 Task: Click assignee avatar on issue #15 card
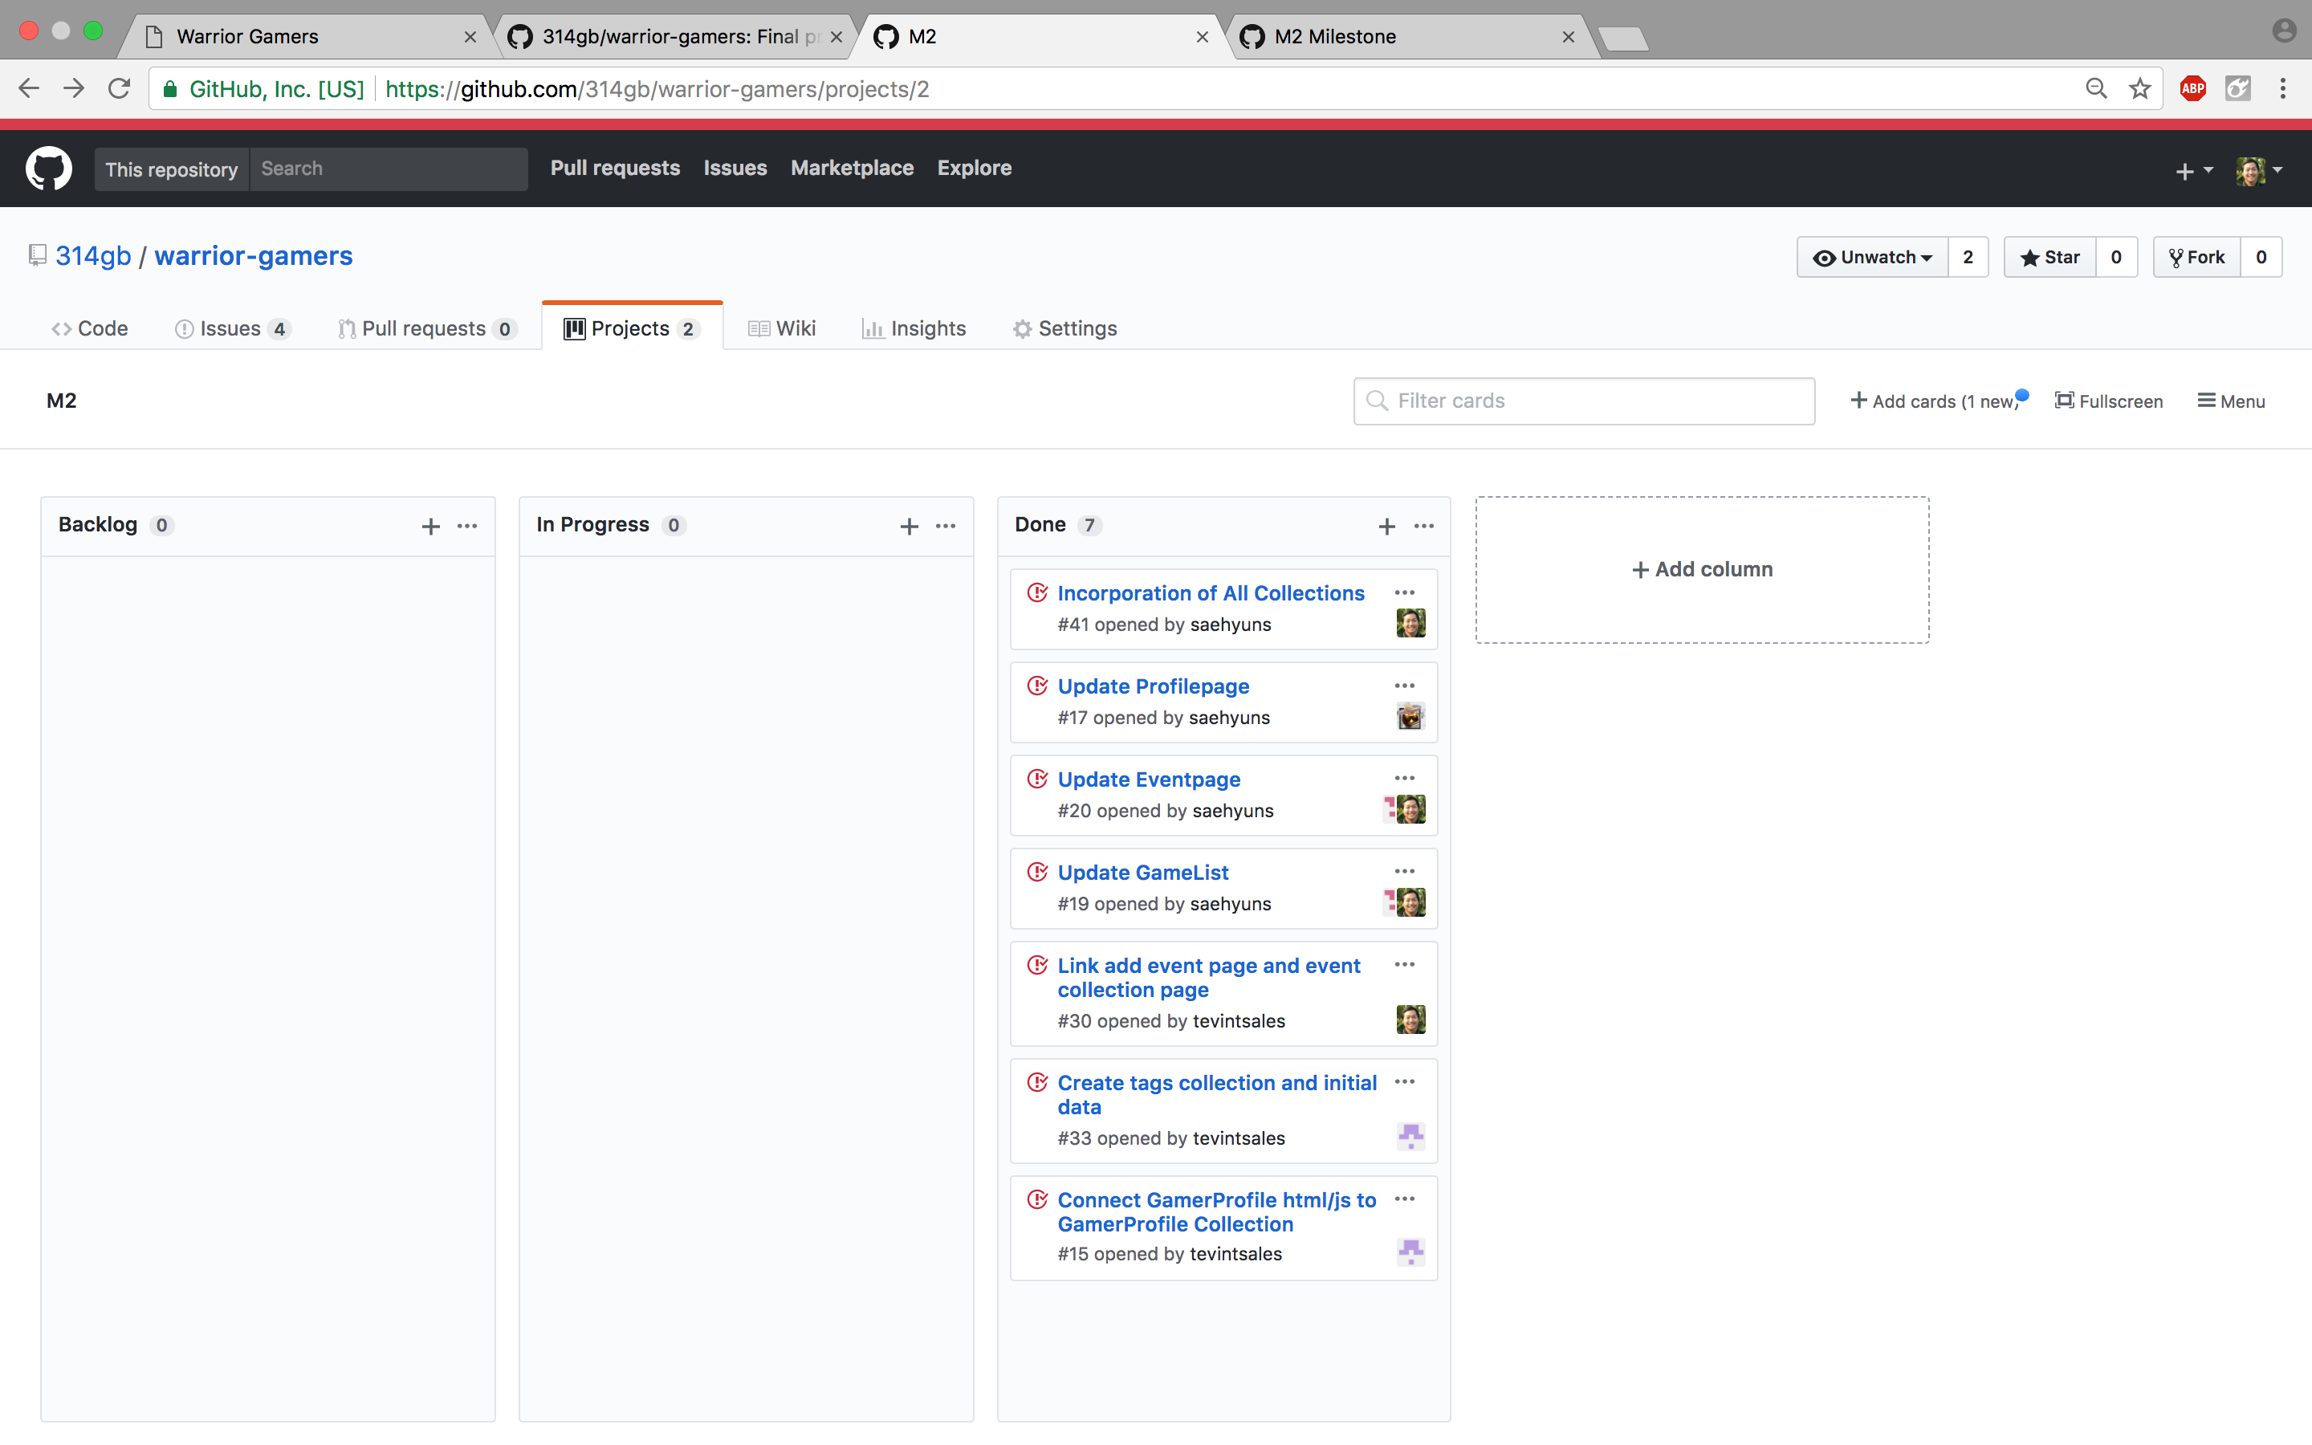point(1410,1252)
